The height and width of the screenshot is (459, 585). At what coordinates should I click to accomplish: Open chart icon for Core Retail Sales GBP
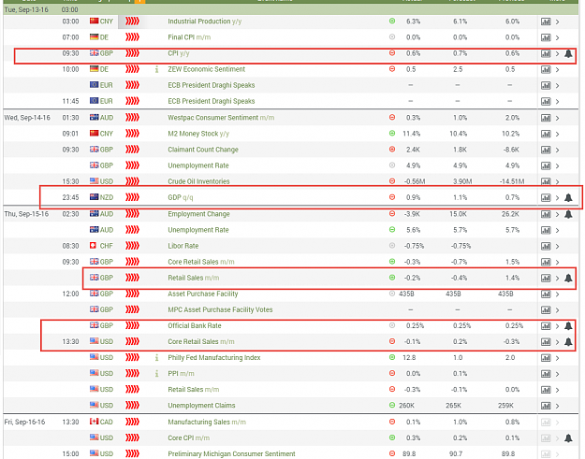[546, 263]
